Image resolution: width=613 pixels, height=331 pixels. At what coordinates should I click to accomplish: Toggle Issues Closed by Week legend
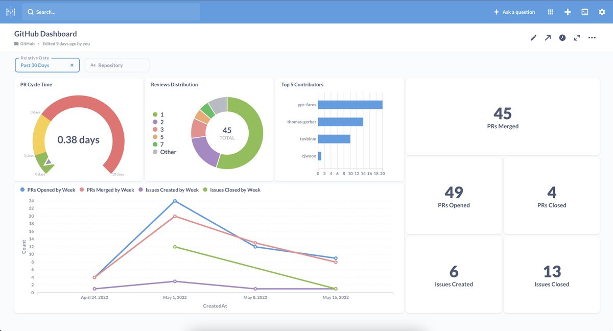pos(232,190)
